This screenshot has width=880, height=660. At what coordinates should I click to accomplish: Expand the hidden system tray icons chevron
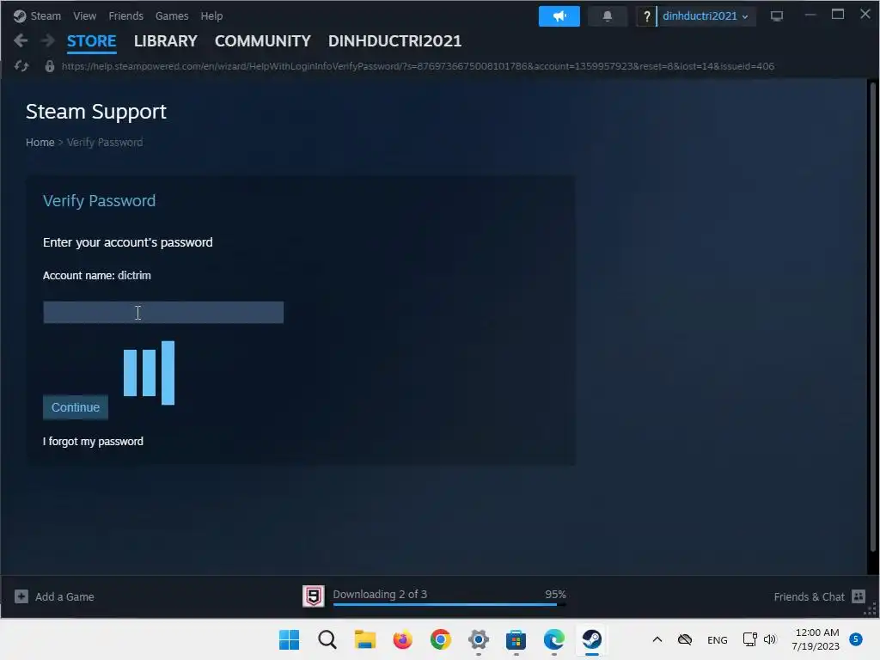(657, 639)
